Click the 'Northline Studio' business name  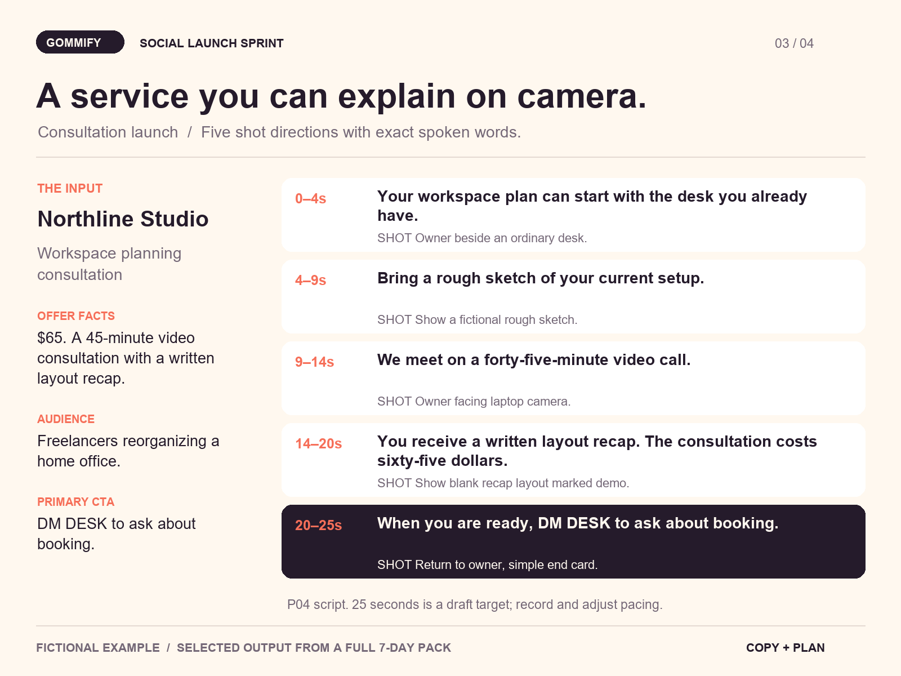click(x=123, y=219)
